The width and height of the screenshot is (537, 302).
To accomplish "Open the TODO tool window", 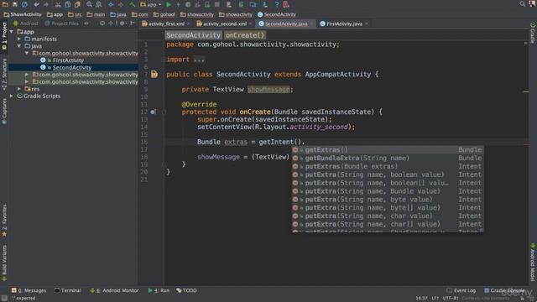I will click(186, 290).
